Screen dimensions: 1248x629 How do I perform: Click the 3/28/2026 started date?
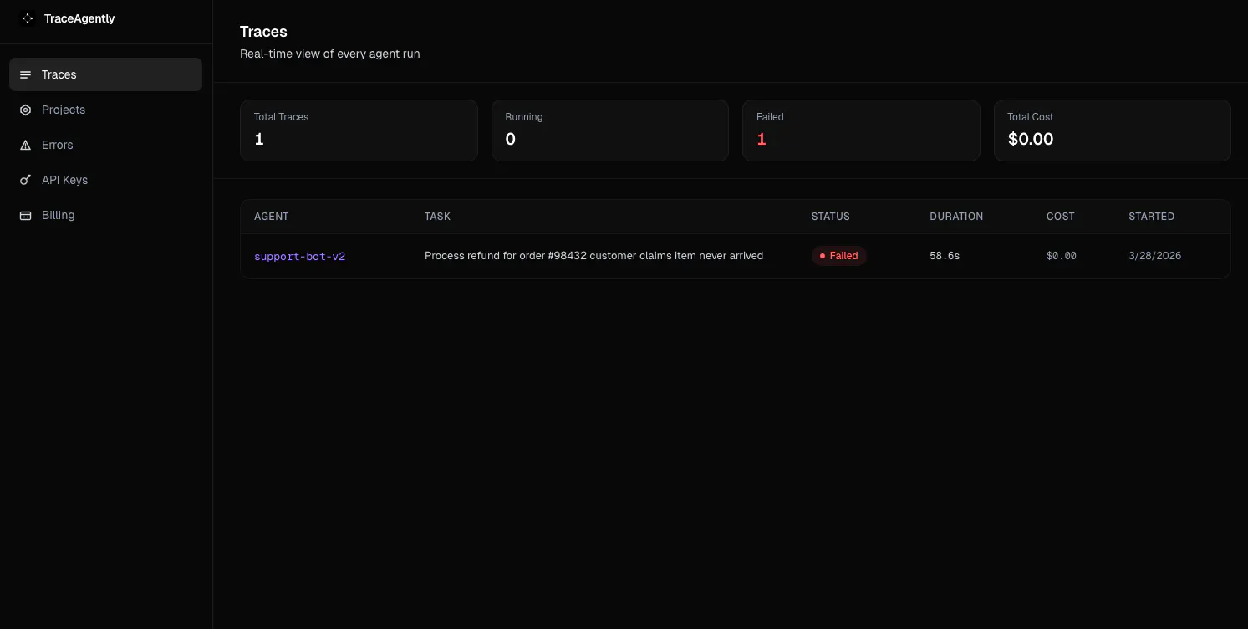coord(1155,256)
